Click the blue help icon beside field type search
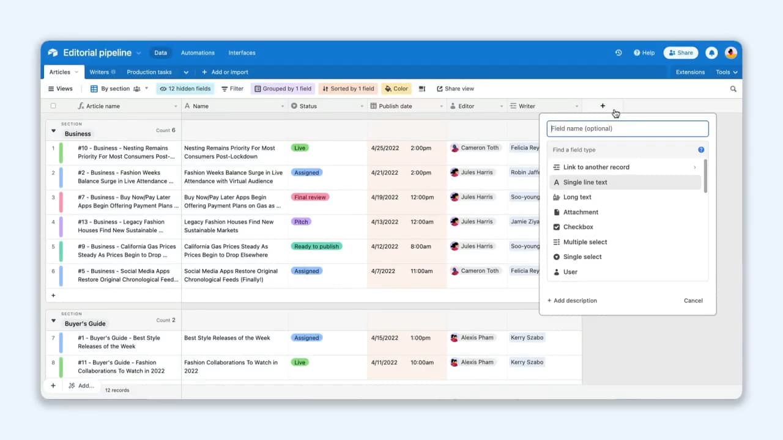Viewport: 783px width, 440px height. 701,150
